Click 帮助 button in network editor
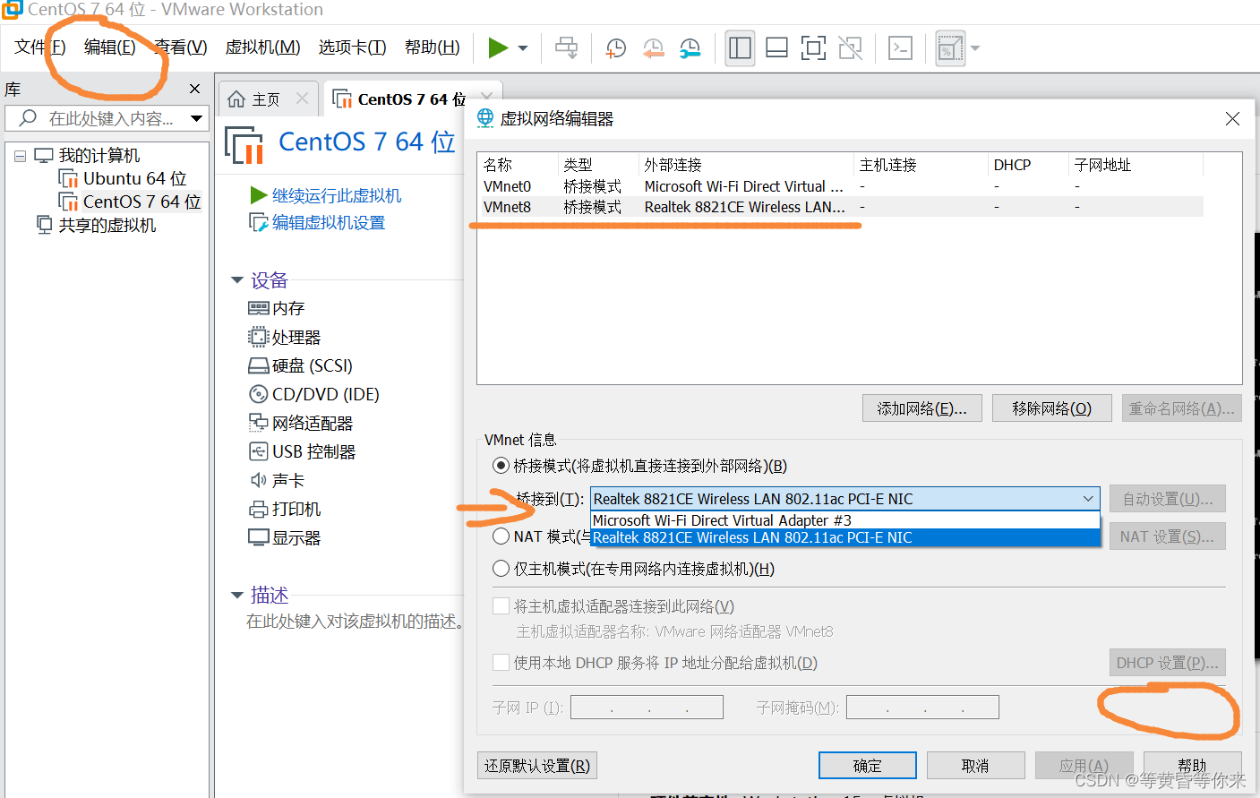 [x=1192, y=766]
